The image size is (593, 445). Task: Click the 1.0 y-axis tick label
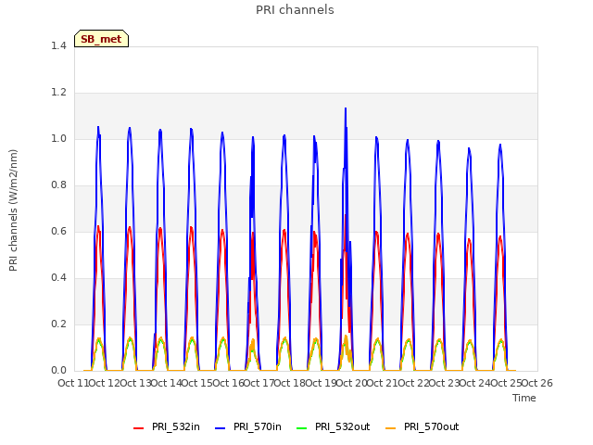(x=58, y=138)
